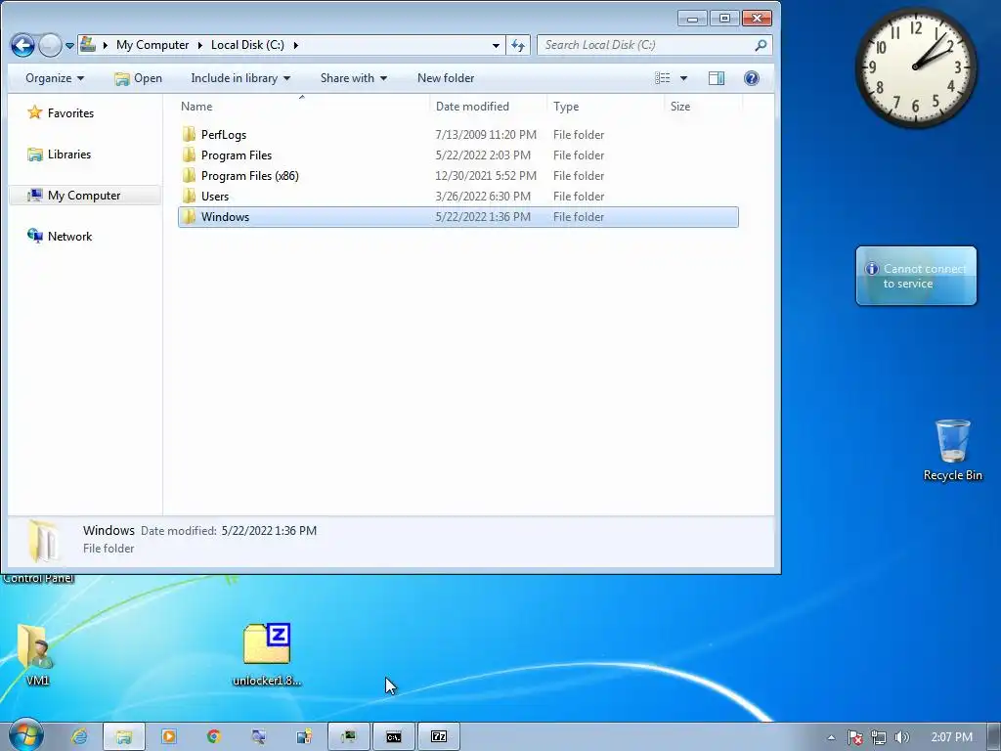Click the Show desktop button
Viewport: 1001px width, 751px height.
(994, 737)
